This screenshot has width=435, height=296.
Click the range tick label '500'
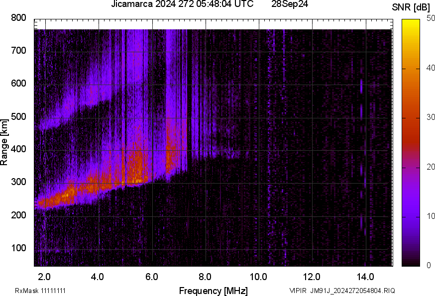[x=18, y=116]
